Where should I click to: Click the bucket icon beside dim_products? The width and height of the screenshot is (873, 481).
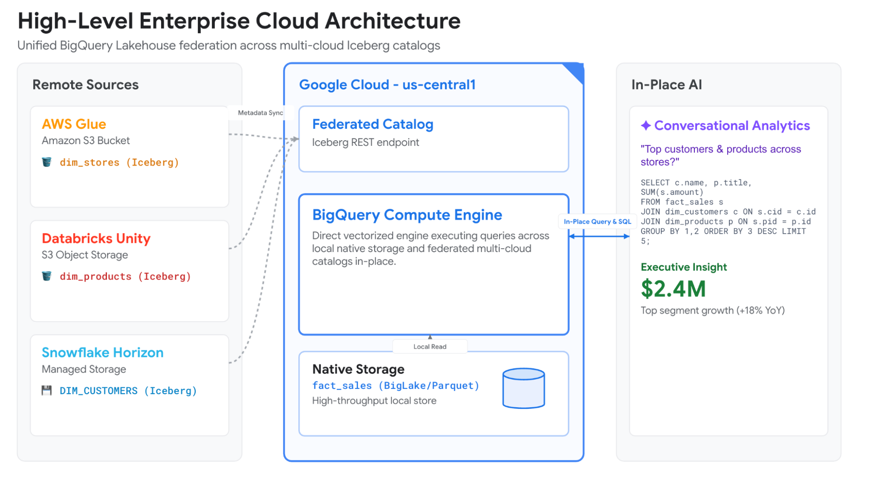47,276
